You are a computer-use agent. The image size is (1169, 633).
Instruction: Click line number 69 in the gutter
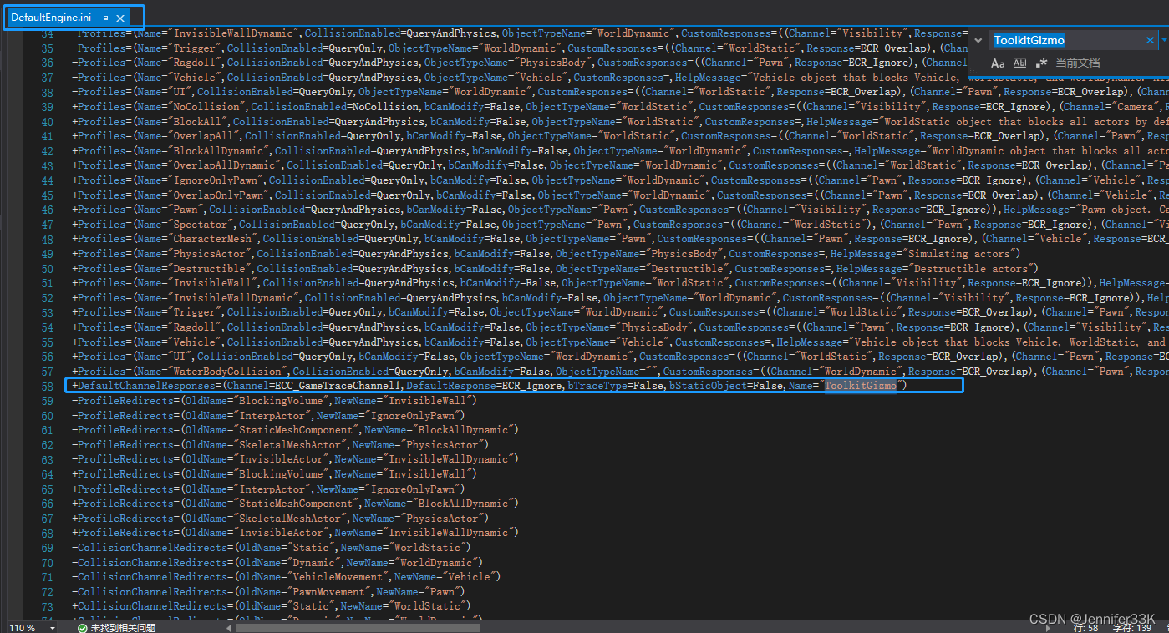[x=47, y=548]
